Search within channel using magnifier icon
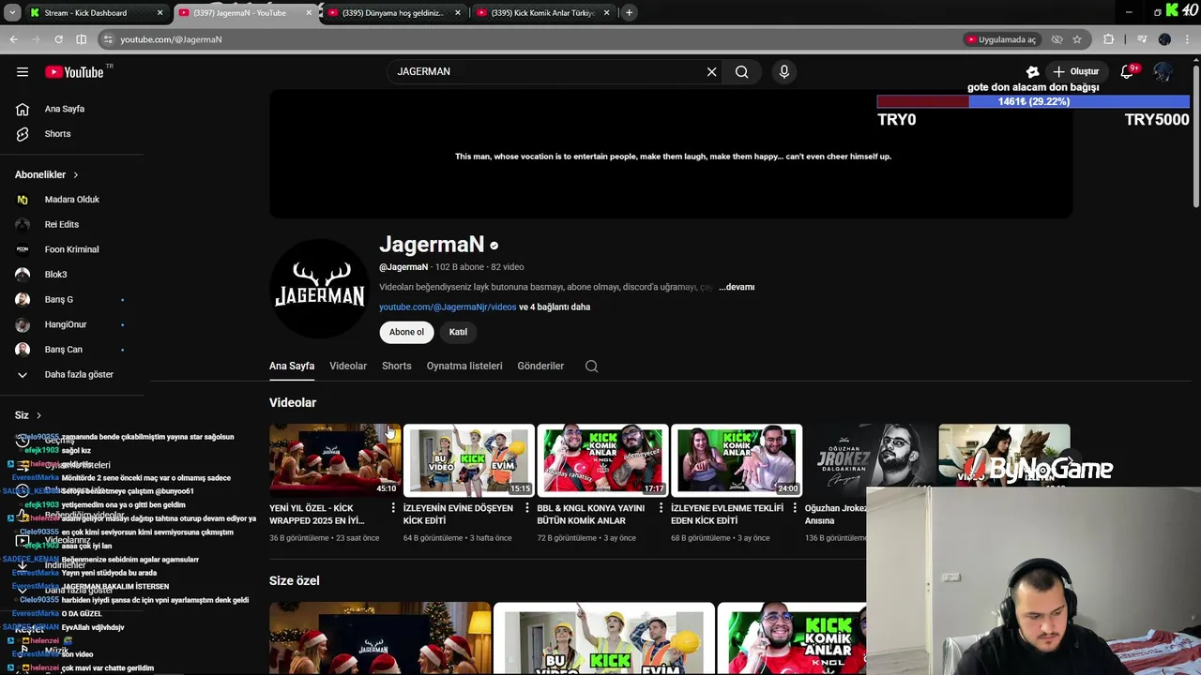This screenshot has width=1201, height=675. point(591,367)
